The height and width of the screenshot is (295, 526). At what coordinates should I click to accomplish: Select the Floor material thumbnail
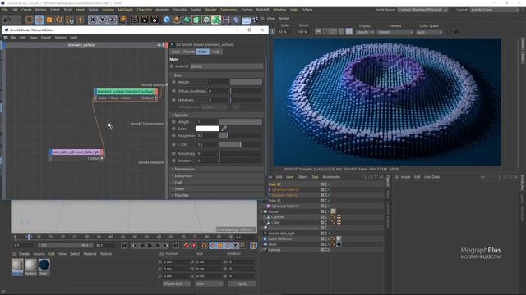(x=44, y=267)
